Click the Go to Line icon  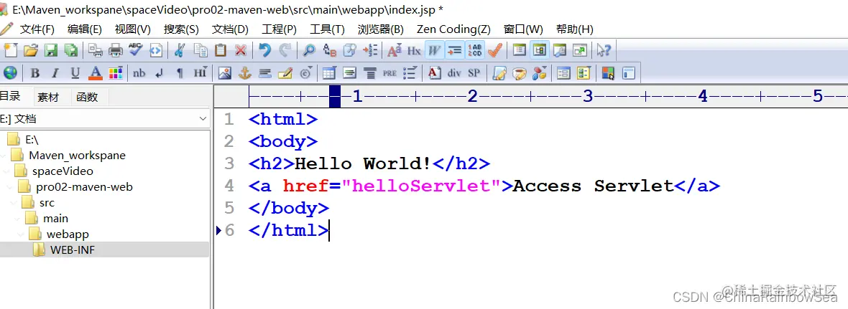[370, 51]
